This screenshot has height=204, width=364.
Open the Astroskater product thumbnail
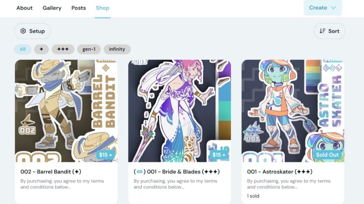pyautogui.click(x=293, y=111)
